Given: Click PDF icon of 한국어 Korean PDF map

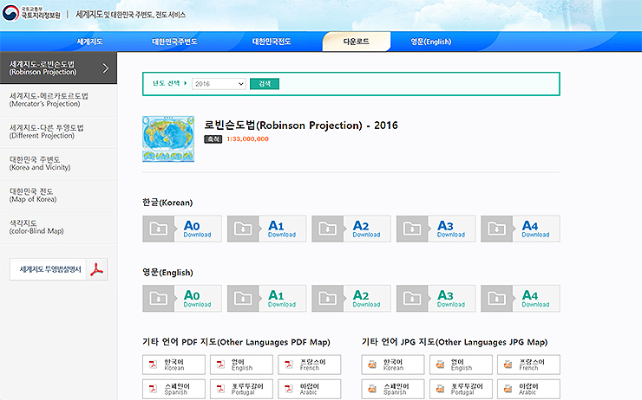Looking at the screenshot, I should 153,365.
